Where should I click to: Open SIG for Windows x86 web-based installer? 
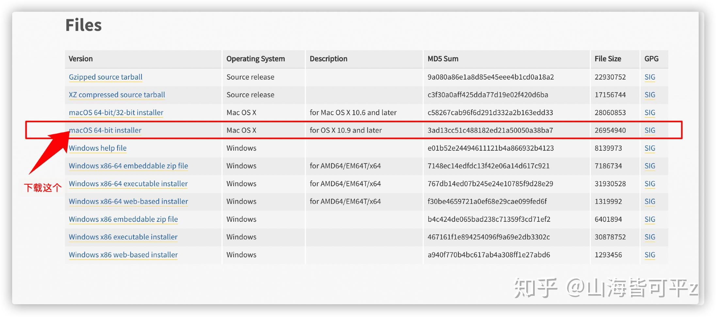pos(650,255)
